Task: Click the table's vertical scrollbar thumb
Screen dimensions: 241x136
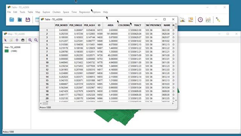Action: (x=176, y=27)
